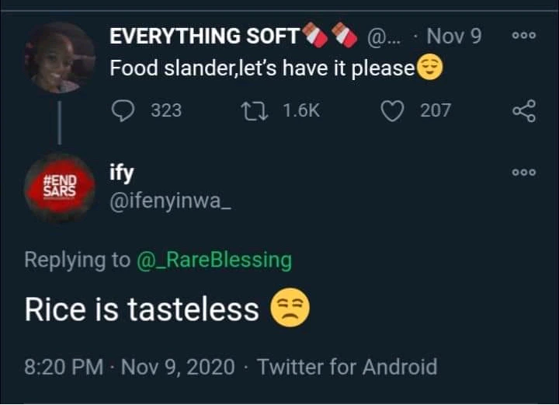The image size is (559, 405).
Task: Click the 323 replies count
Action: (165, 111)
